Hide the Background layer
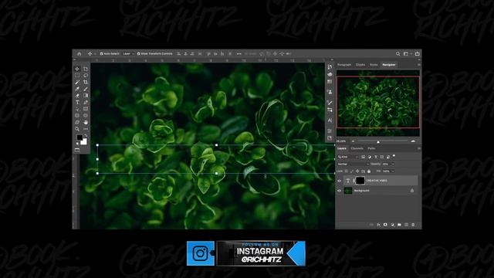Image resolution: width=494 pixels, height=278 pixels. [x=340, y=191]
